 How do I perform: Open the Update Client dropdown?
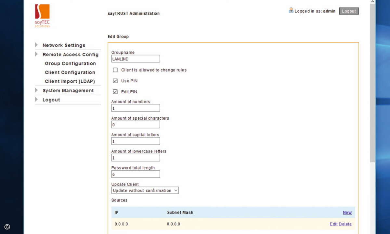click(145, 190)
